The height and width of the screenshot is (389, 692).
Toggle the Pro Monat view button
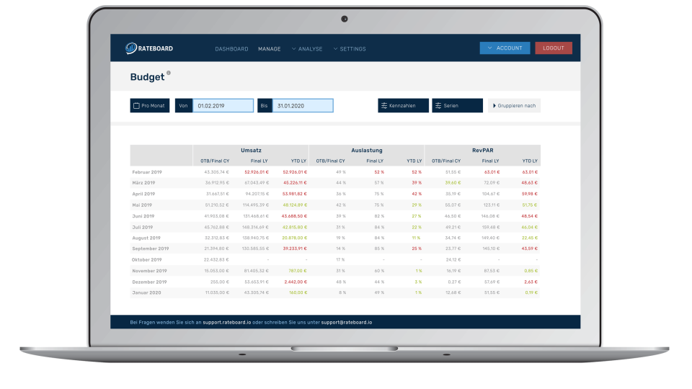150,106
